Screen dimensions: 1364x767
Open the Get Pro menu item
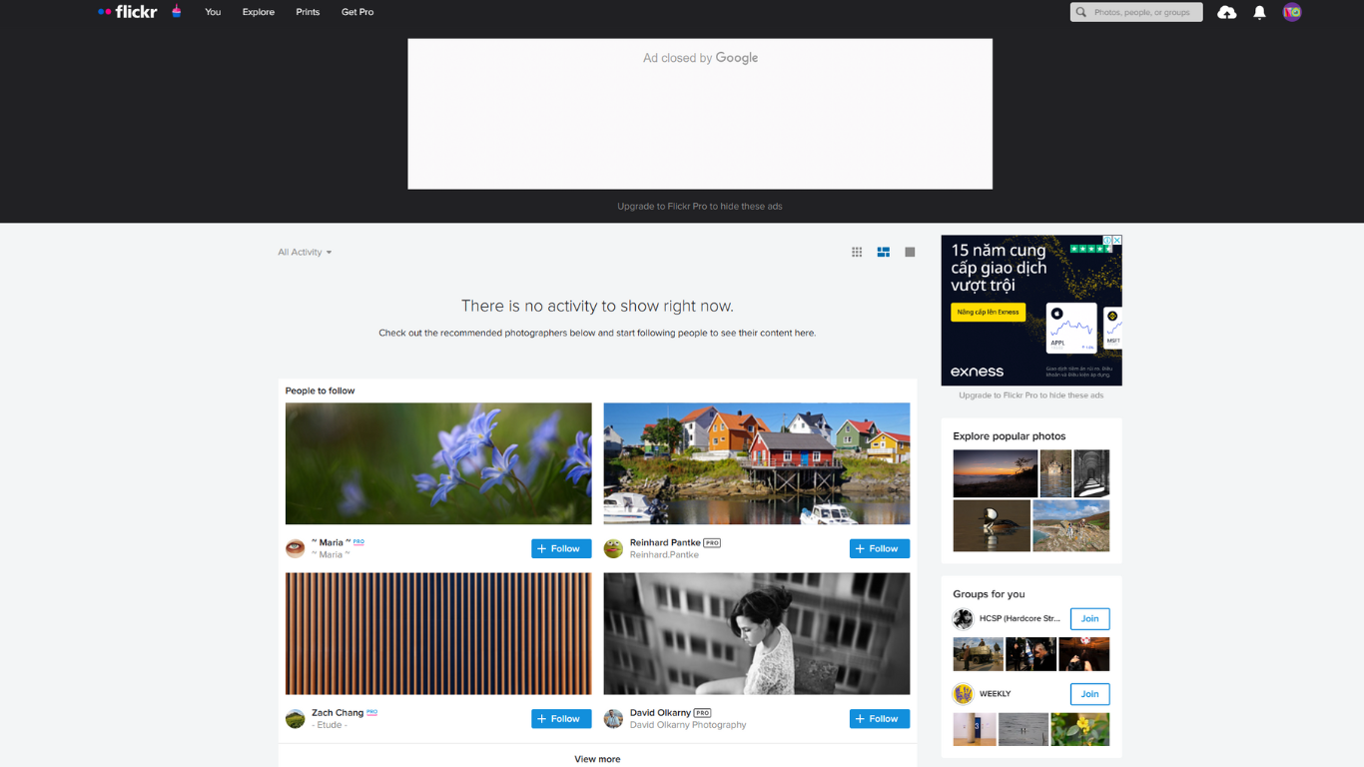(357, 12)
